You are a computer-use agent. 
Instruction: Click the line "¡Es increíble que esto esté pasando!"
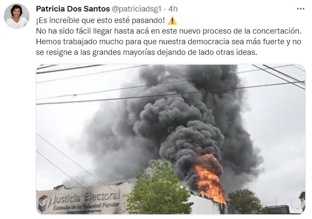(100, 20)
